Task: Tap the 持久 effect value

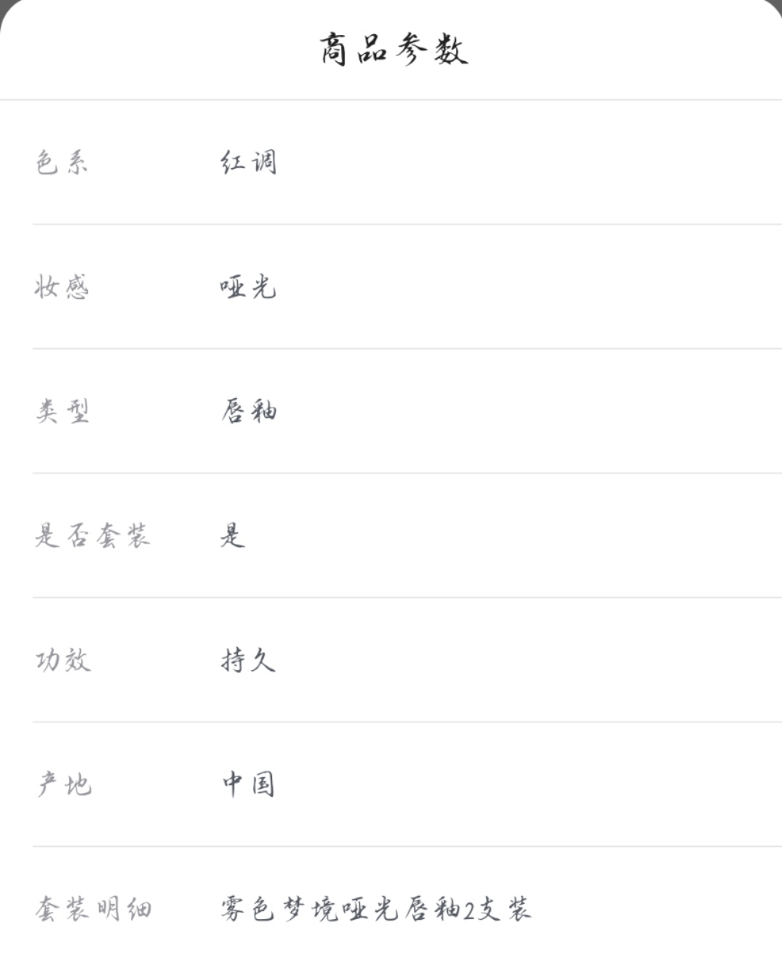Action: [x=249, y=660]
